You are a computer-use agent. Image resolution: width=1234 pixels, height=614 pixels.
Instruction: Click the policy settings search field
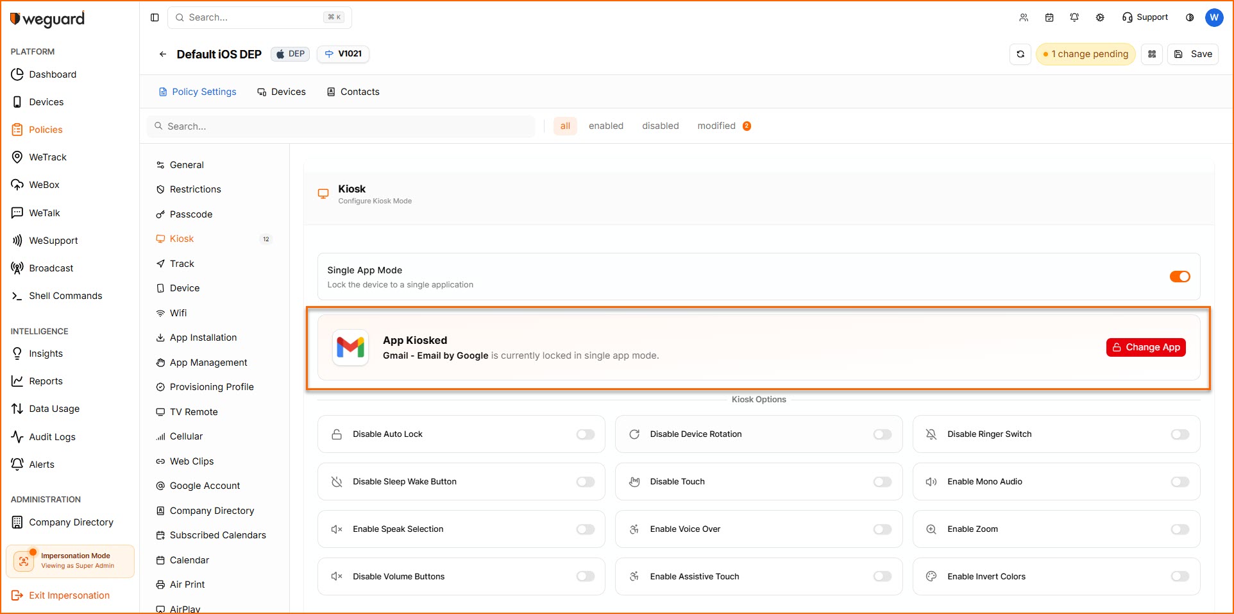pos(346,126)
